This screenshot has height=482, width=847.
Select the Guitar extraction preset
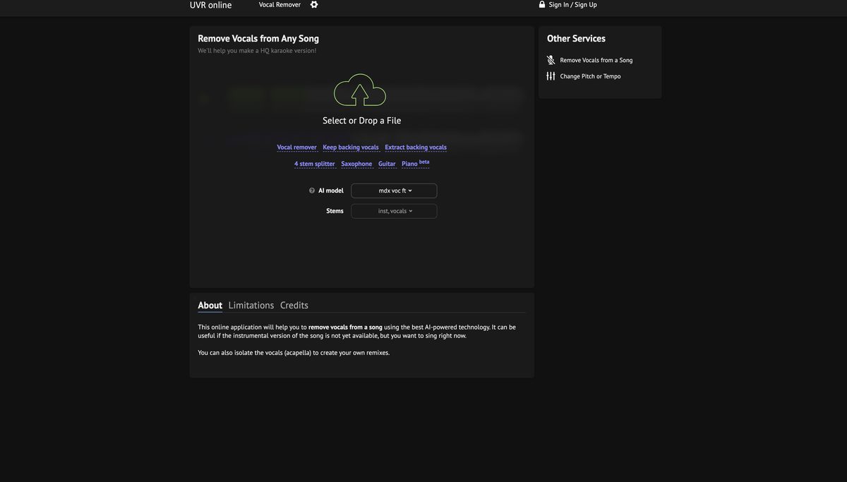[387, 164]
